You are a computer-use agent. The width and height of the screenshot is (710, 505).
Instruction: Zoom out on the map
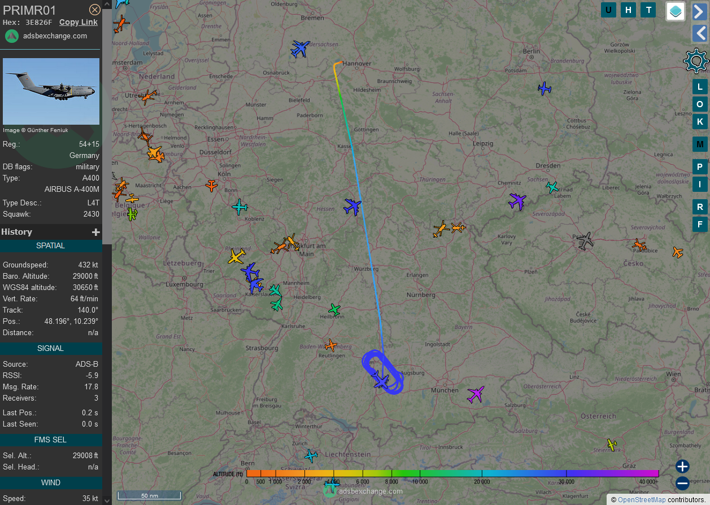pyautogui.click(x=682, y=483)
